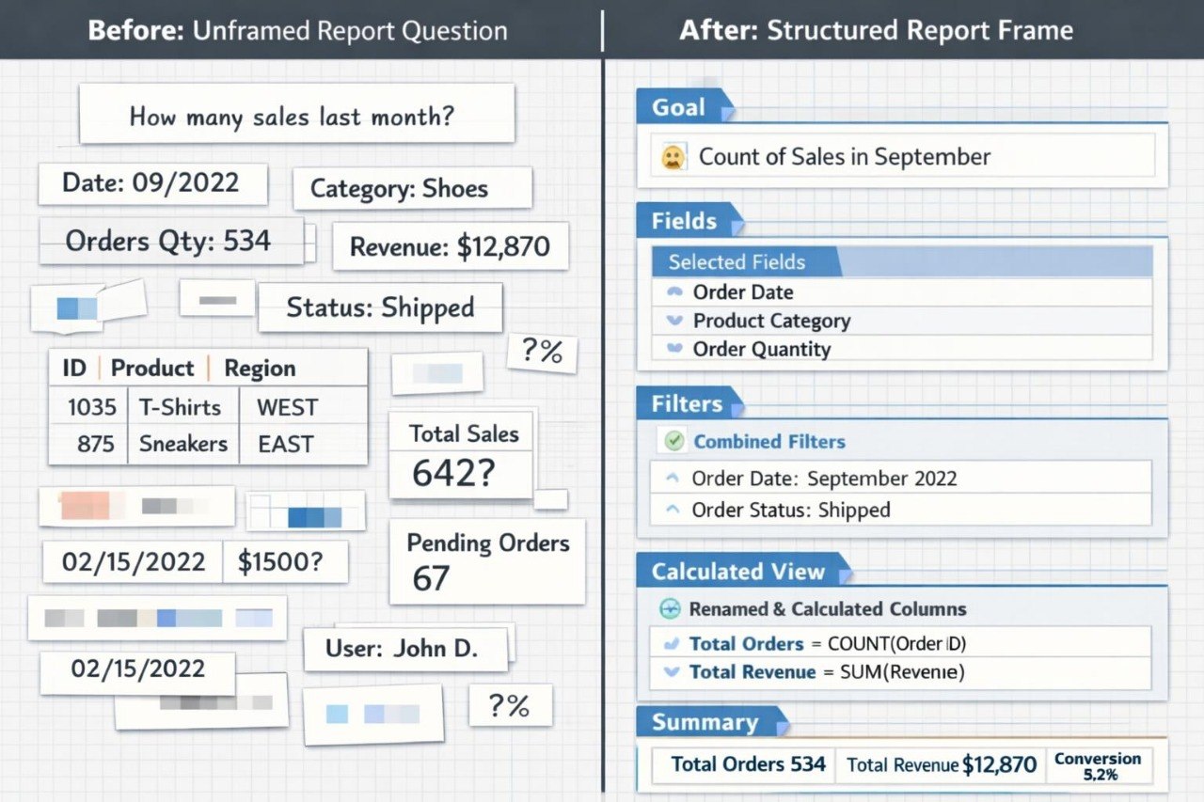The image size is (1204, 802).
Task: Click the 02/15/2022 card beside $1500?
Action: pos(133,562)
